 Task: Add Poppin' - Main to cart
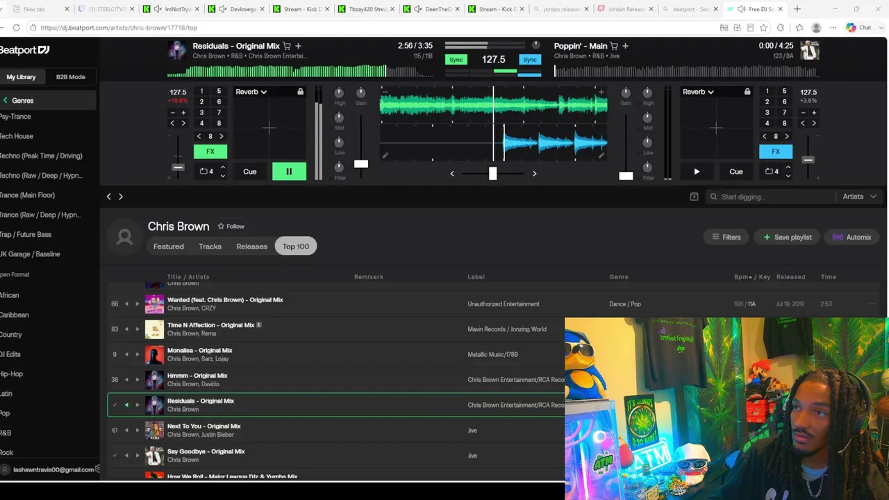click(614, 46)
